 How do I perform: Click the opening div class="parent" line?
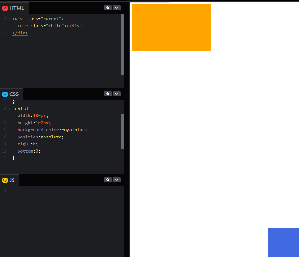coord(38,19)
